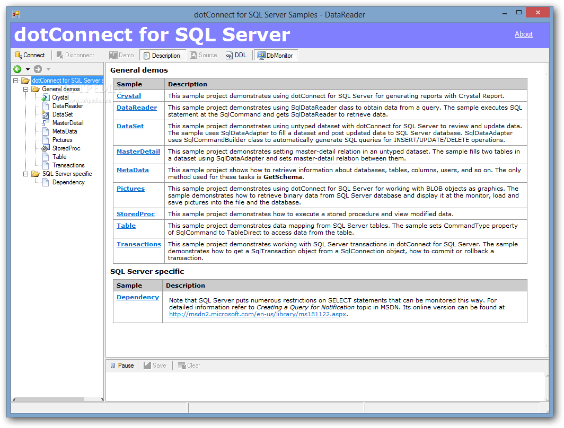Open the back history dropdown arrow

click(x=28, y=69)
